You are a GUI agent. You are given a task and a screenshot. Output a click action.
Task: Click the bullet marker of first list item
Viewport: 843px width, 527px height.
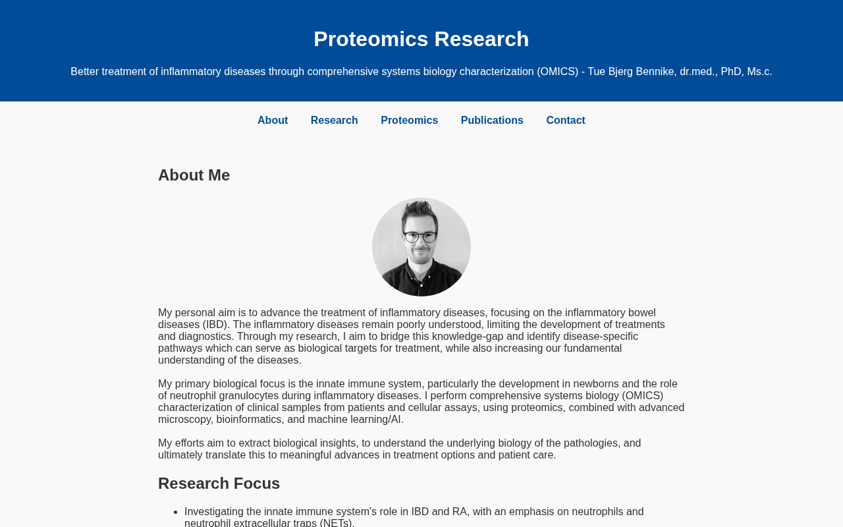pyautogui.click(x=175, y=512)
